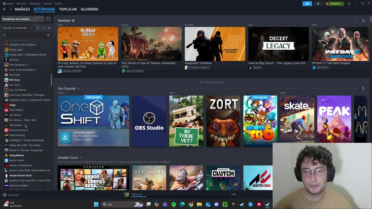Open Google Chrome from the taskbar

coord(191,204)
